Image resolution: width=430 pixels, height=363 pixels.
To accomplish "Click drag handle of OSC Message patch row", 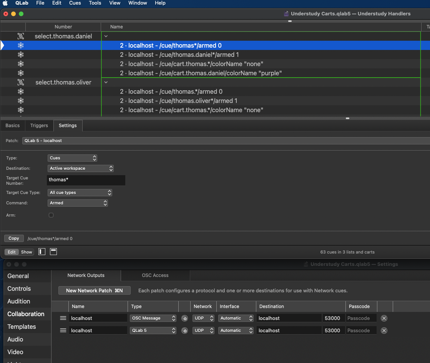I will pyautogui.click(x=63, y=318).
